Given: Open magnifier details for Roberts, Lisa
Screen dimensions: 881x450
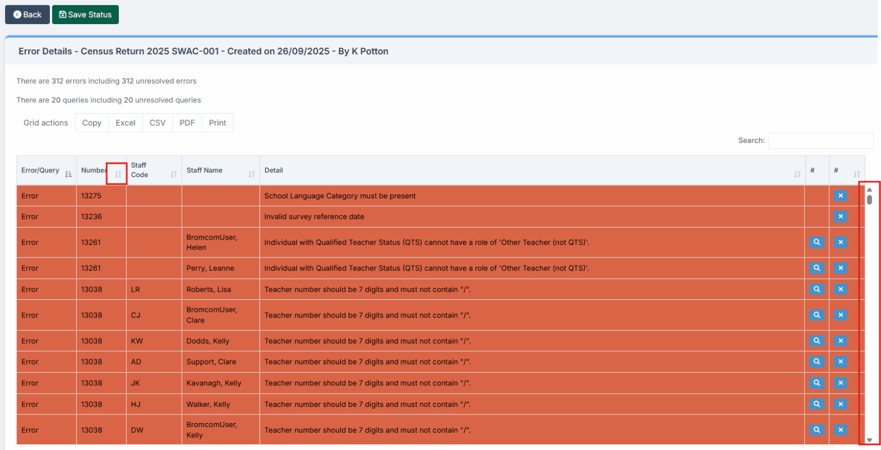Looking at the screenshot, I should point(816,289).
